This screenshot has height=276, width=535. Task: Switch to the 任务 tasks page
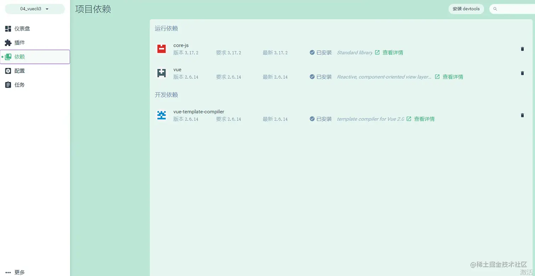pos(35,85)
